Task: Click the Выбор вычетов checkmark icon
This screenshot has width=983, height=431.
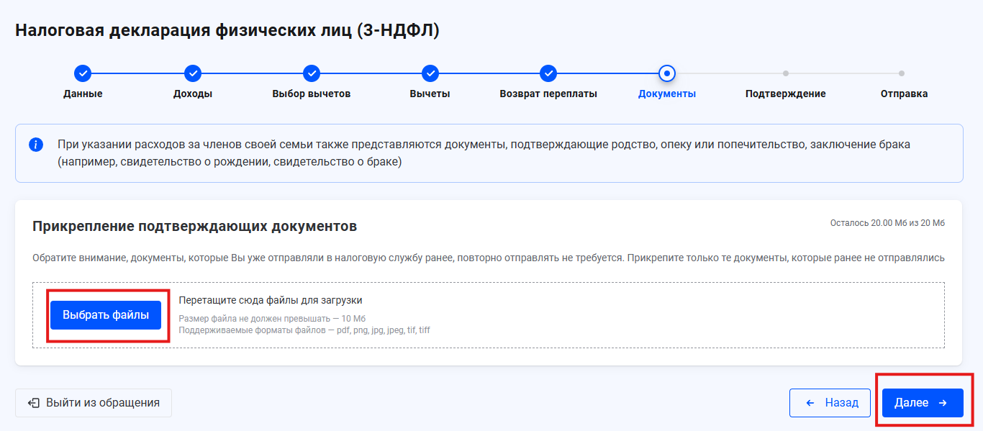Action: click(x=311, y=73)
